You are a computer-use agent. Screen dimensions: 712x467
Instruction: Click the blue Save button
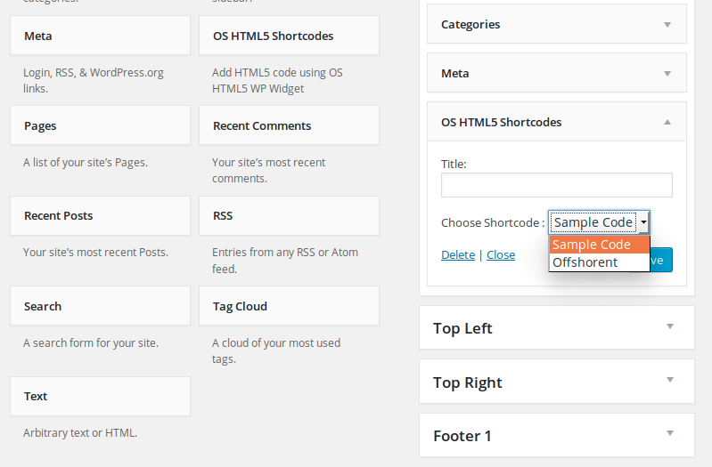tap(661, 260)
